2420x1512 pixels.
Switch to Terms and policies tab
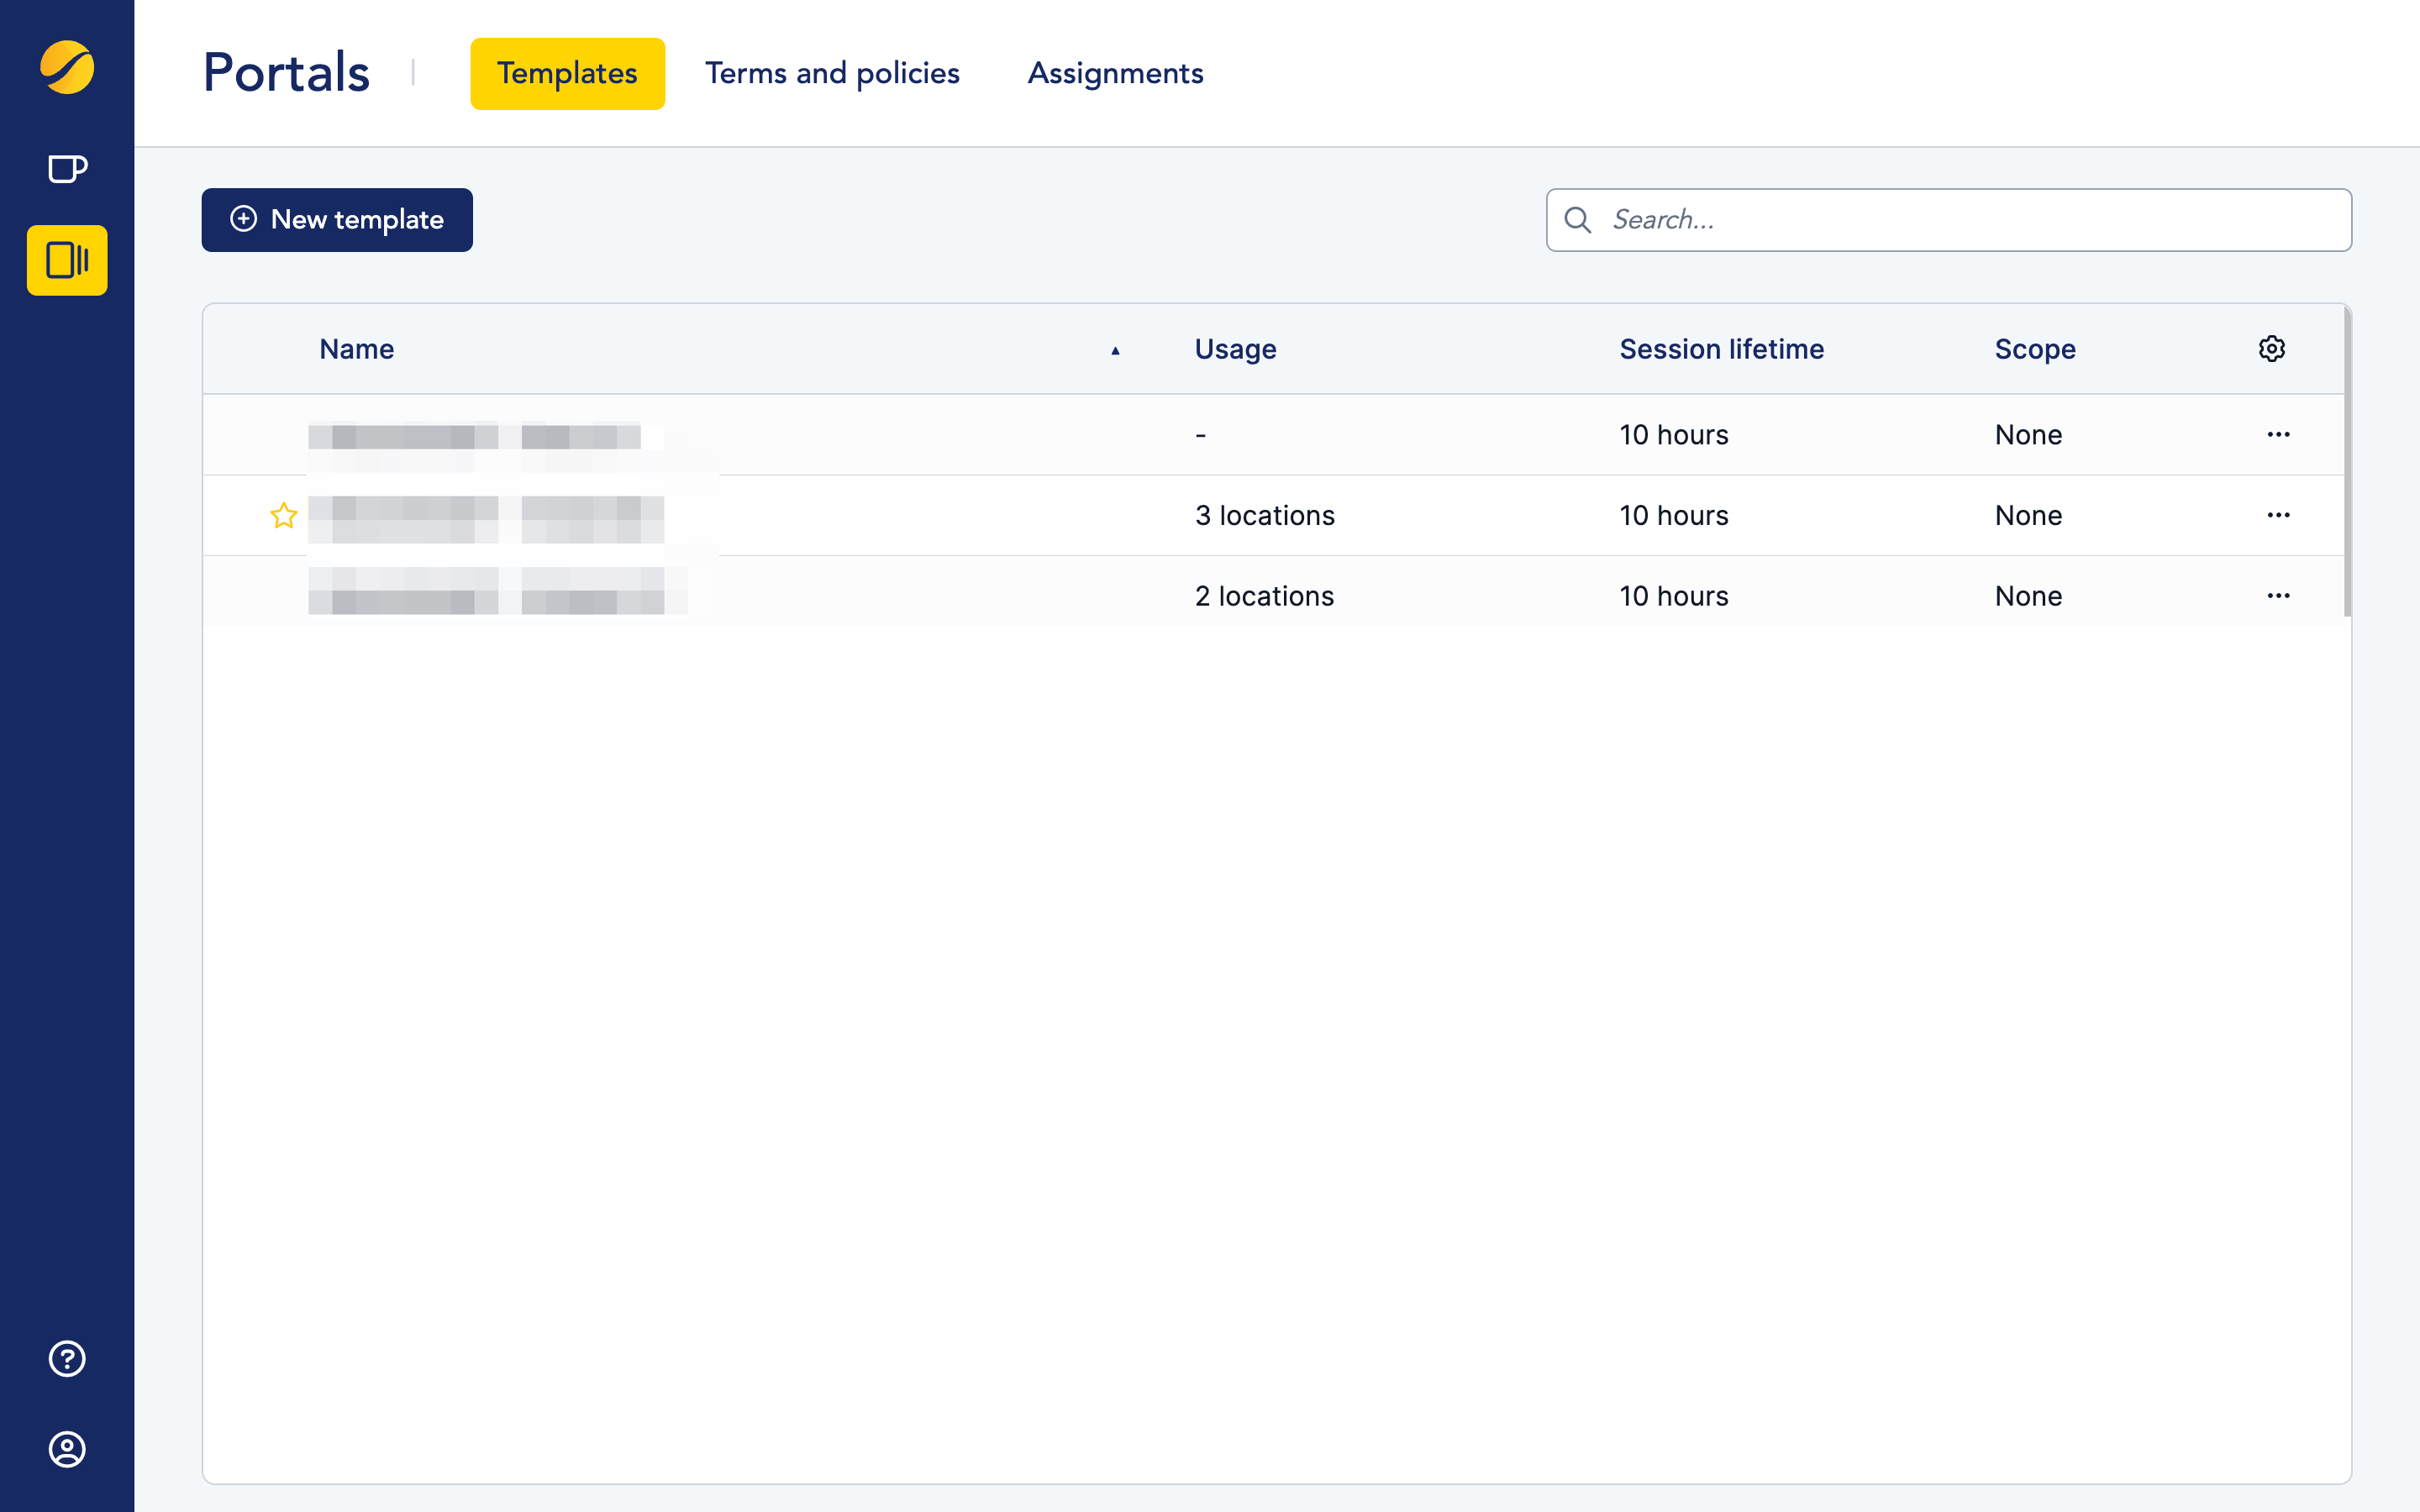click(x=832, y=73)
